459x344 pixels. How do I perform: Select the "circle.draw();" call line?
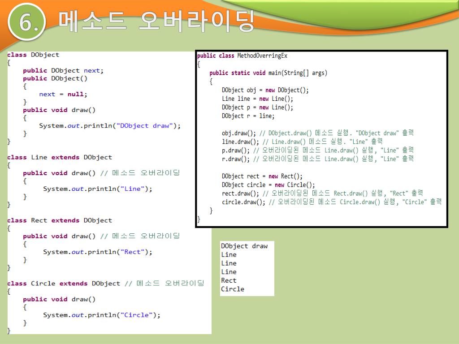pos(332,202)
